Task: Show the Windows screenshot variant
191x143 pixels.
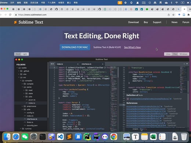Action: point(183,54)
